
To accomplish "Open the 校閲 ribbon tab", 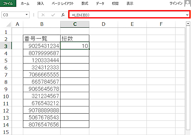I will [115, 4].
